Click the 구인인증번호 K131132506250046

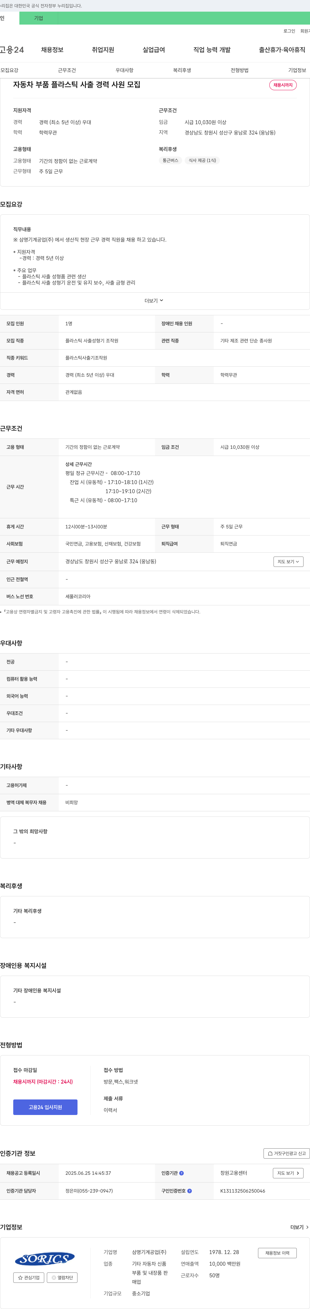click(243, 1191)
